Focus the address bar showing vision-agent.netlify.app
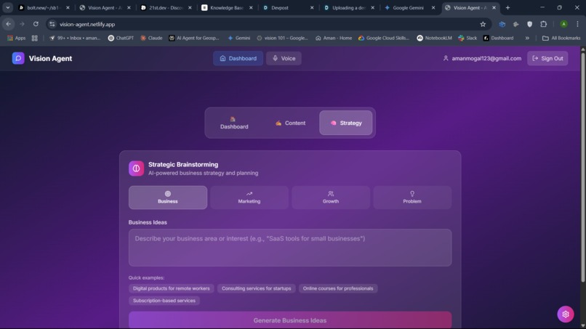 click(269, 24)
